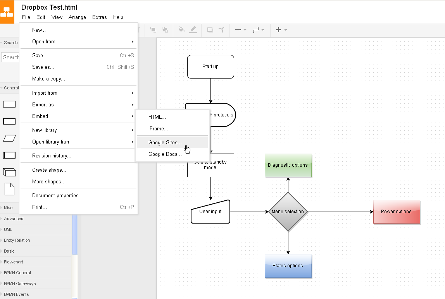Screen dimensions: 445x299
Task: Click the To Front toolbar icon
Action: pyautogui.click(x=153, y=29)
